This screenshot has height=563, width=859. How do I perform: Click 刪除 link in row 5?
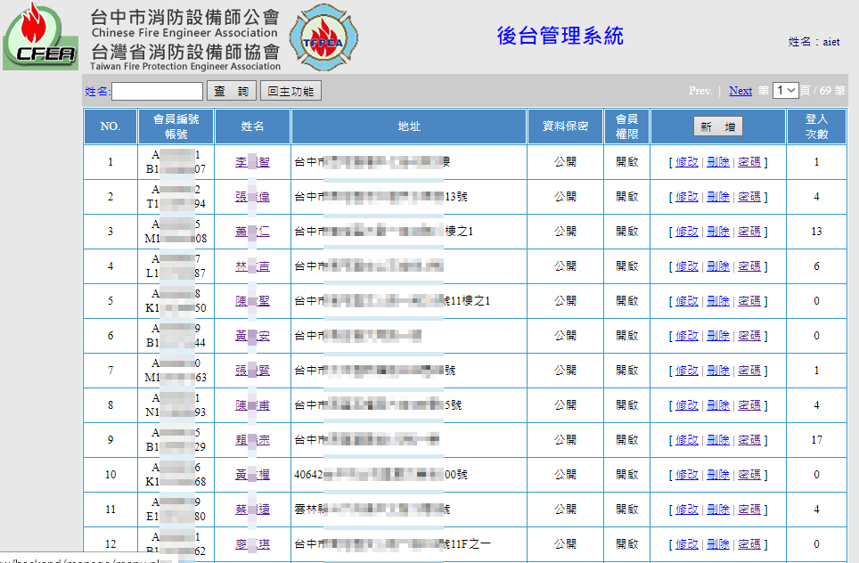click(x=718, y=301)
